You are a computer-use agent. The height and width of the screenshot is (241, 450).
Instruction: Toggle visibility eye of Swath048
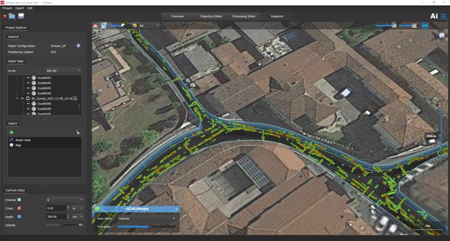(x=28, y=104)
